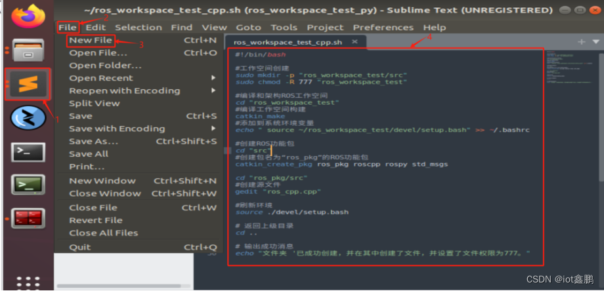Choose Save All menu entry
The height and width of the screenshot is (291, 604).
click(139, 154)
